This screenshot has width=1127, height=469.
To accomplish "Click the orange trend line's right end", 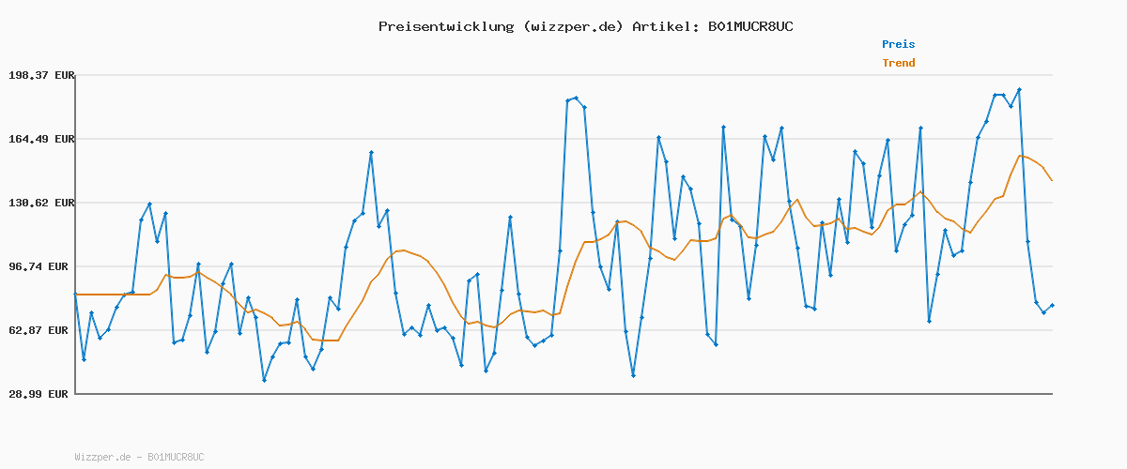I will 1052,180.
